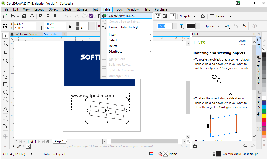
Task: Click the Open folder icon
Action: tap(13, 16)
